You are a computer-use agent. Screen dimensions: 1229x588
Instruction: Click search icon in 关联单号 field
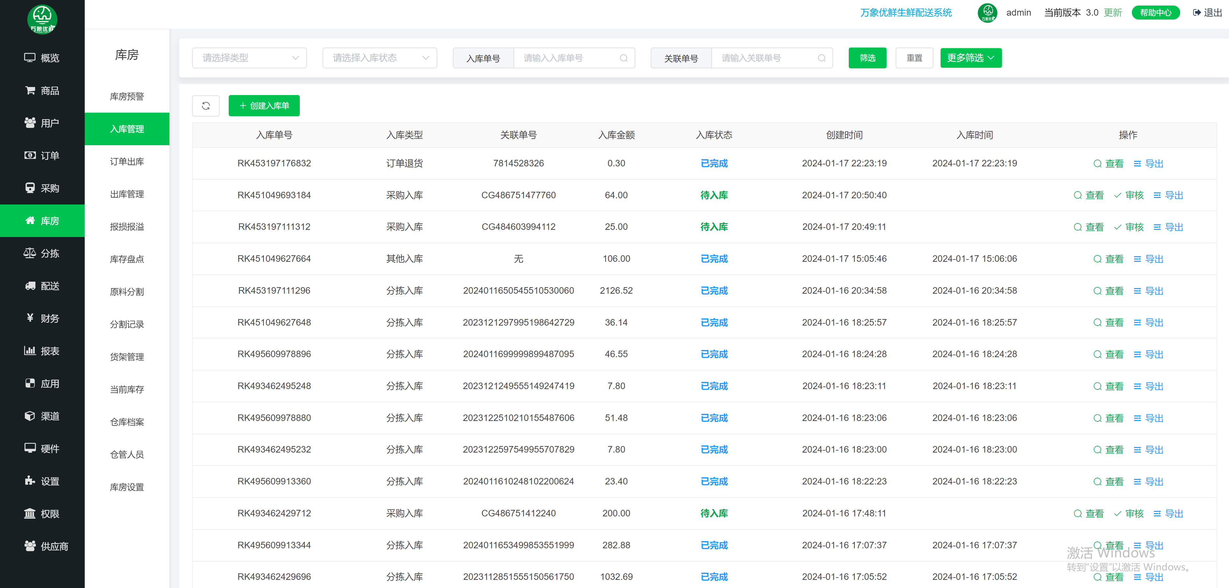click(821, 58)
